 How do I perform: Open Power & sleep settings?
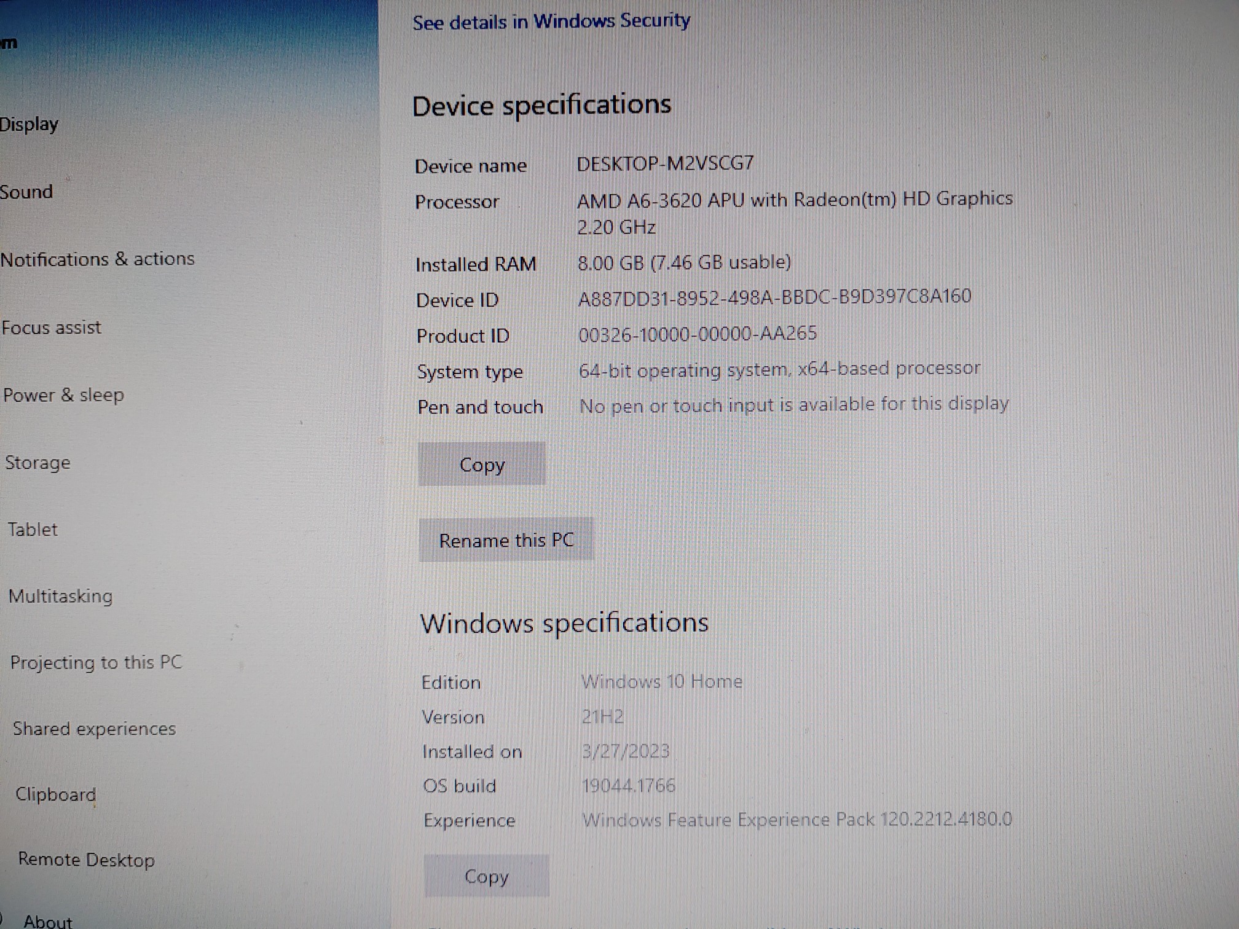pyautogui.click(x=64, y=395)
